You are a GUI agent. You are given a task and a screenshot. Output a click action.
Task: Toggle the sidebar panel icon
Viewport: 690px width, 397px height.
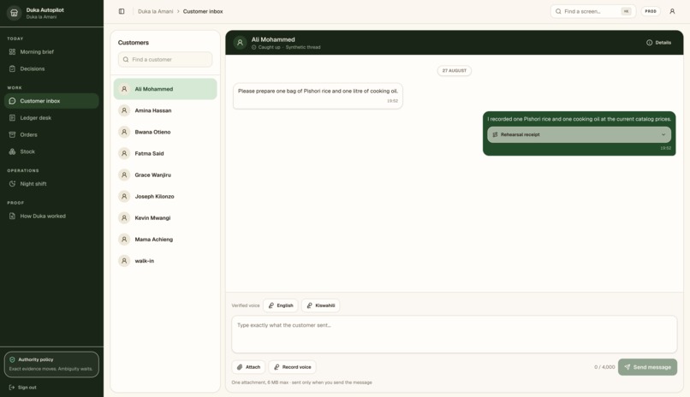(x=122, y=11)
